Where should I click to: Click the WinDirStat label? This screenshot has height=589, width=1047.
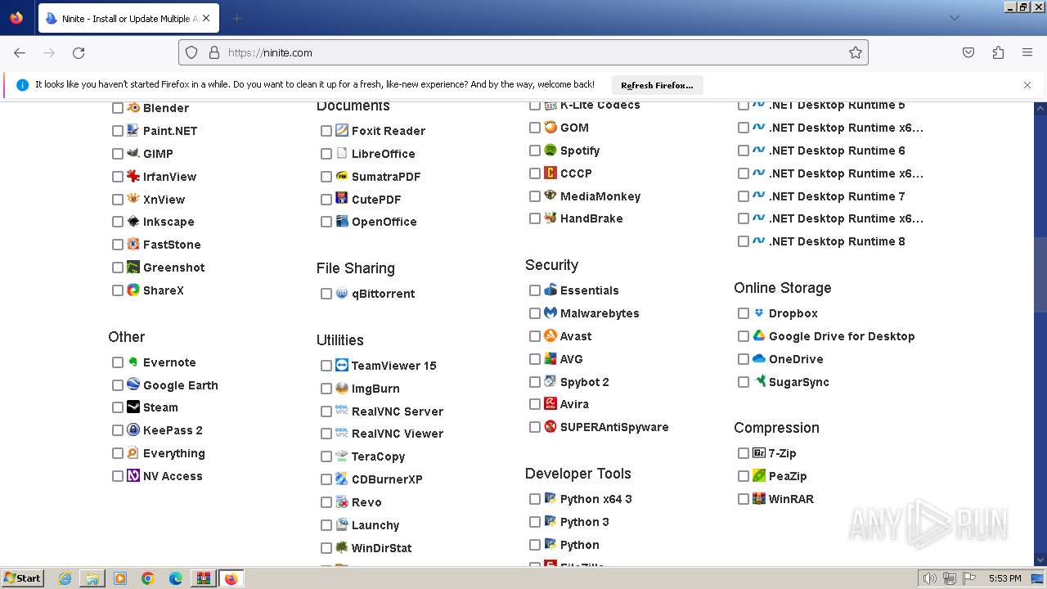[x=381, y=548]
